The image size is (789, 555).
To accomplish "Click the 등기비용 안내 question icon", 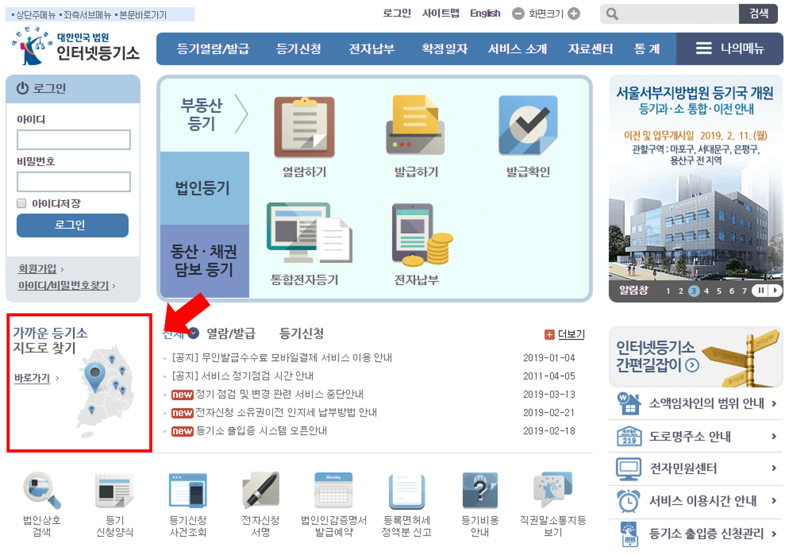I will (480, 489).
